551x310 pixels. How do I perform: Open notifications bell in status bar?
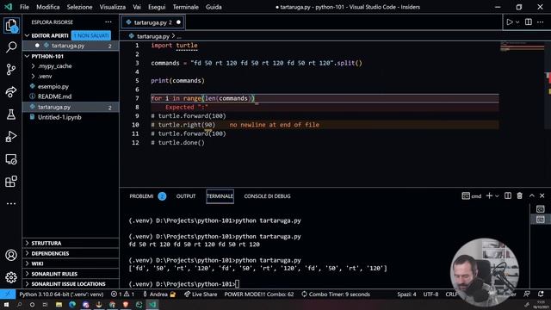click(541, 294)
